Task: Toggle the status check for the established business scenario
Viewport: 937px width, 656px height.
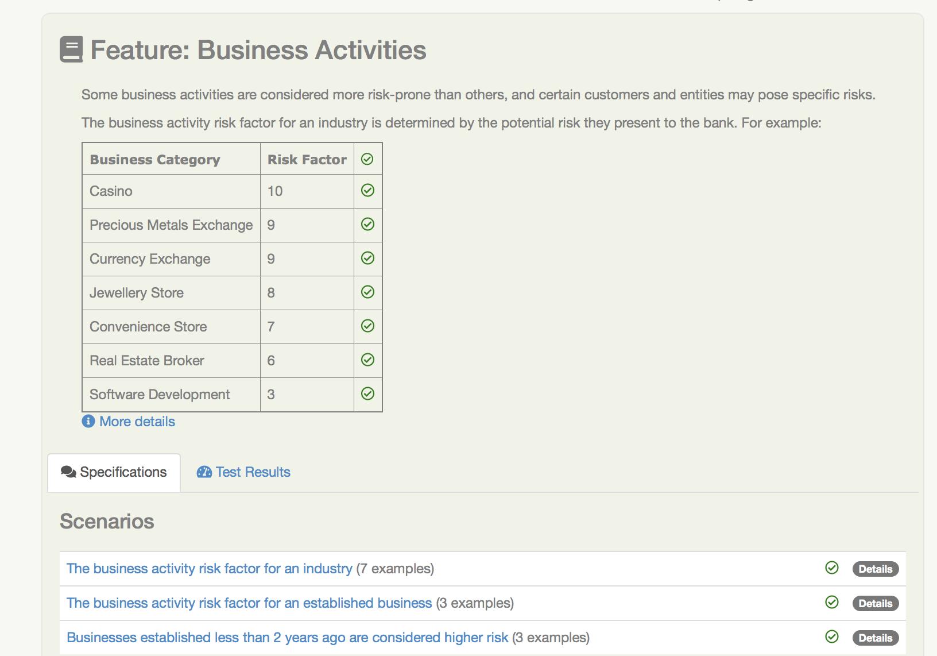Action: point(831,603)
